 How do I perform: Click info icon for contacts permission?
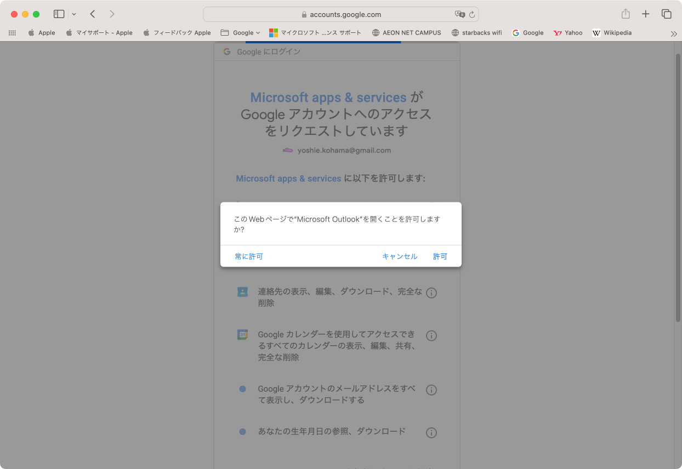tap(431, 293)
